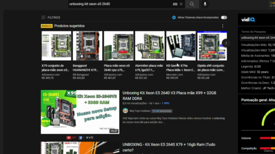275x154 pixels.
Task: Click the 1 VPH stat
Action: pyautogui.click(x=165, y=104)
